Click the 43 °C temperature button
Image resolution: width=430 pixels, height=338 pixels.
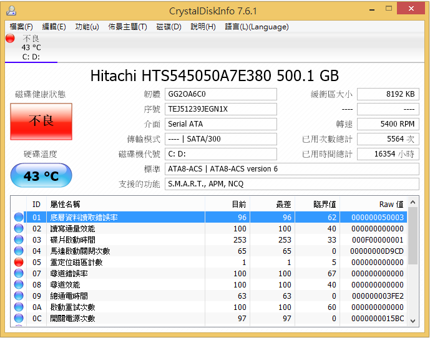41,175
